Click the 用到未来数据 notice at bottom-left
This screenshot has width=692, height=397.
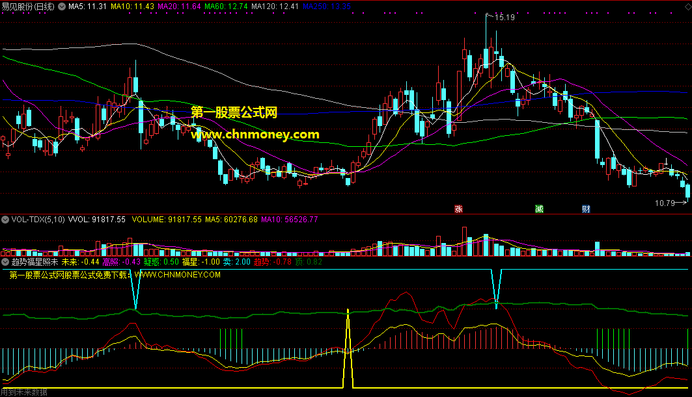click(24, 392)
